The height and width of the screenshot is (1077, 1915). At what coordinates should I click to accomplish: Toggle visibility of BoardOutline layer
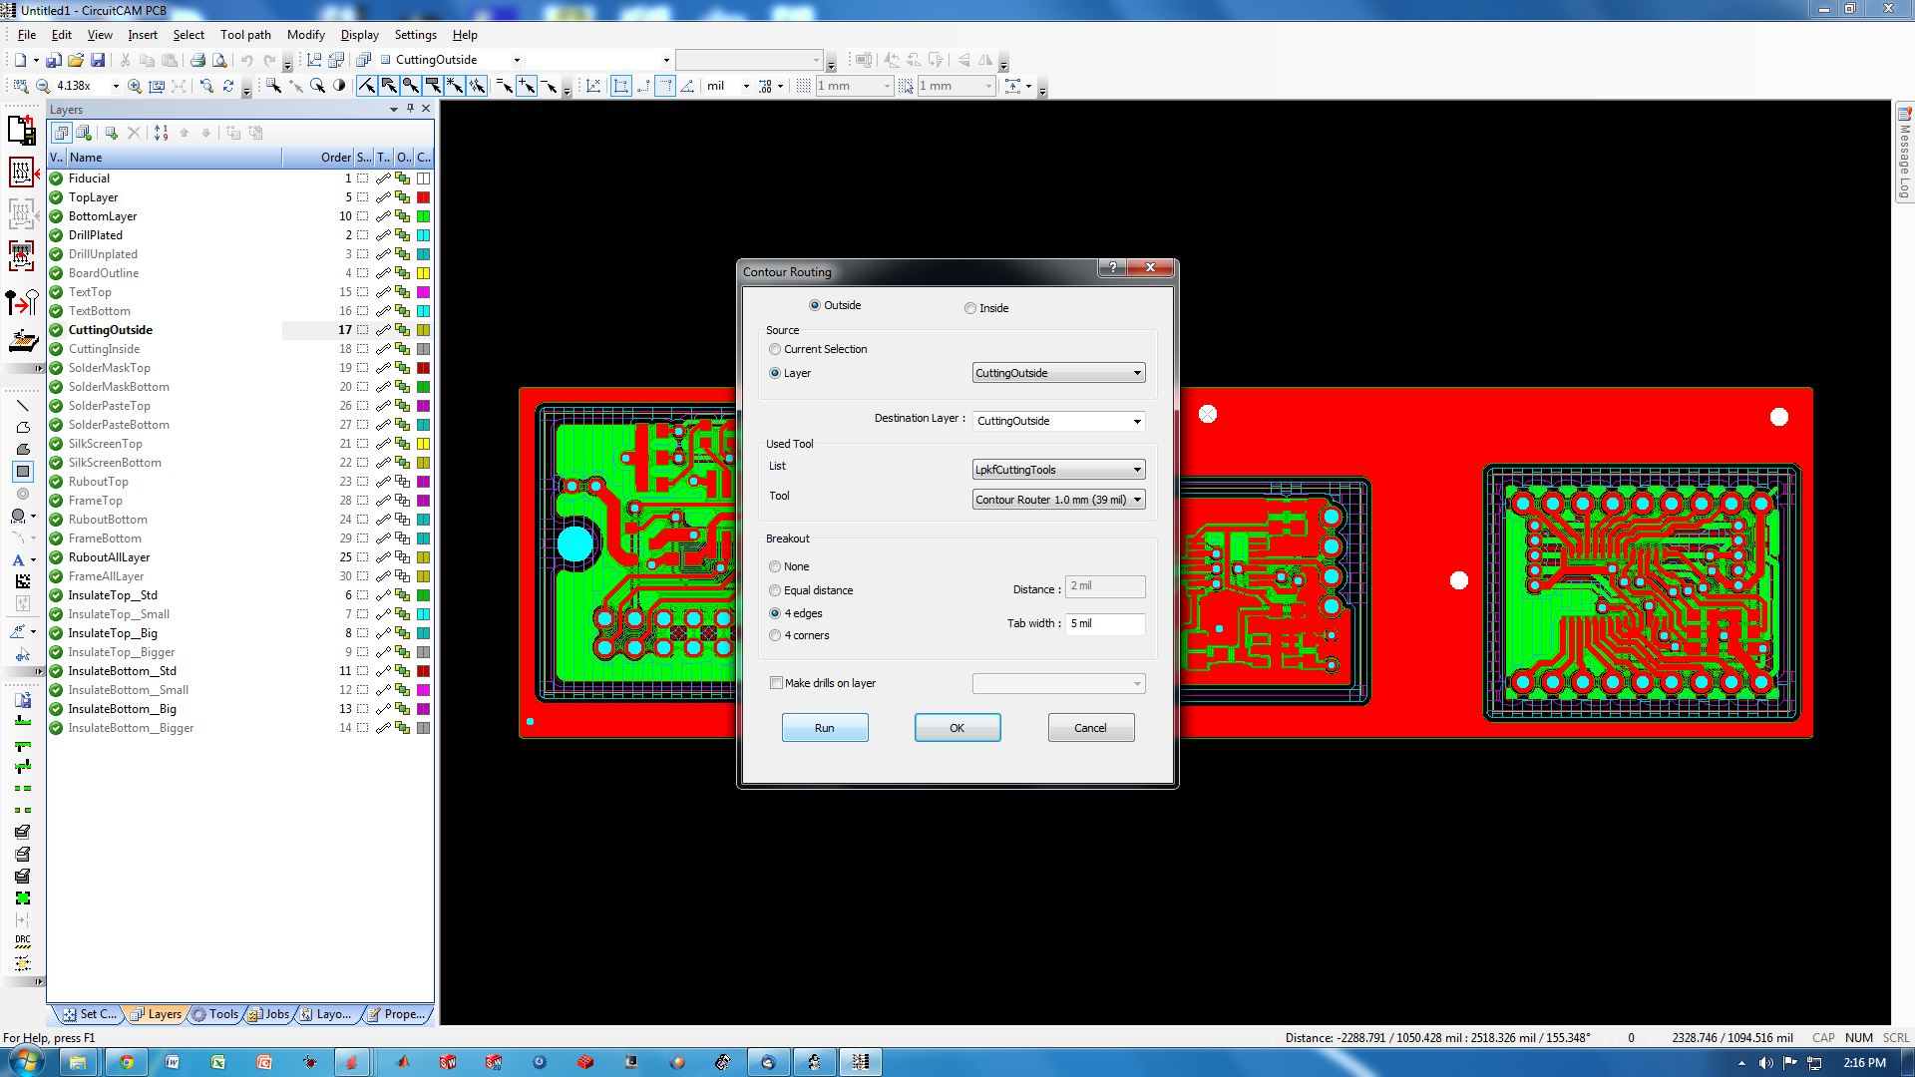[x=57, y=273]
